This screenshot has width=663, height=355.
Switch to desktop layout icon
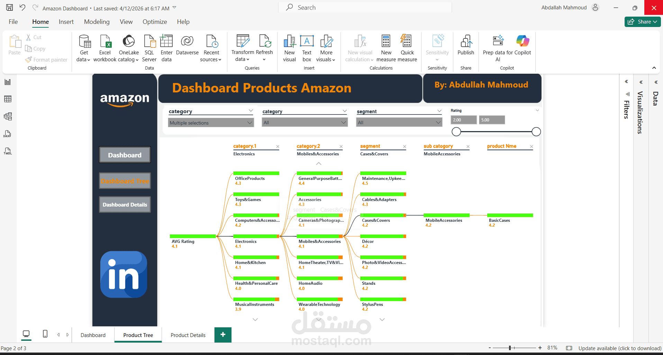click(26, 334)
